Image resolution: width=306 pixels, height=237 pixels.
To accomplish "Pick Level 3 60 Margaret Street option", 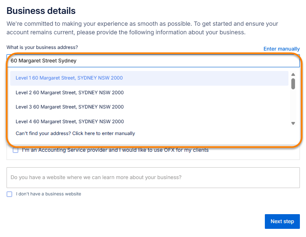I will click(69, 107).
